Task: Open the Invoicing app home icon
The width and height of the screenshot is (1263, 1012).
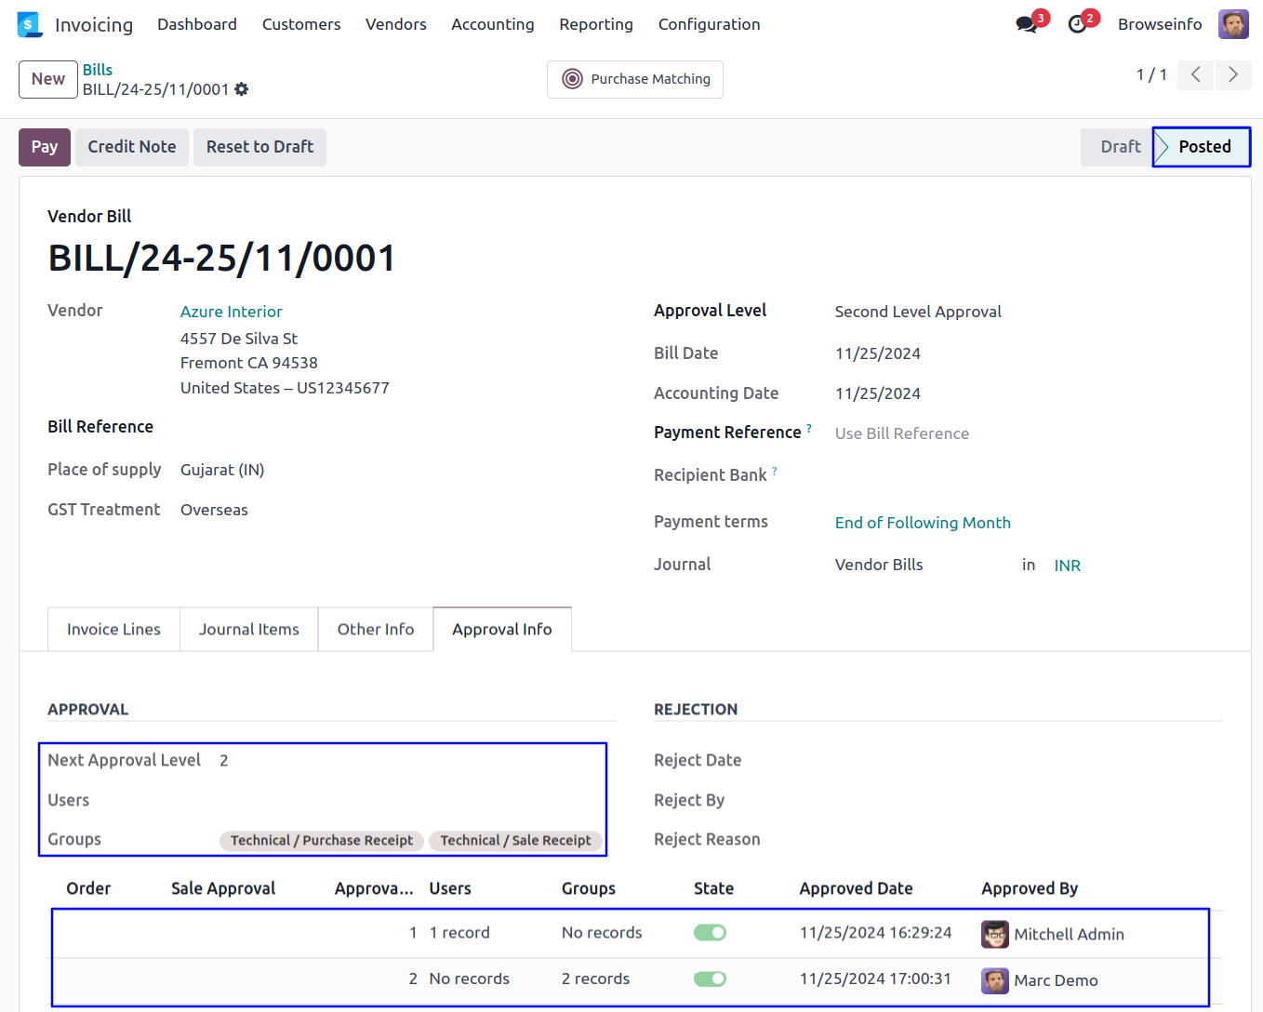Action: (x=30, y=25)
